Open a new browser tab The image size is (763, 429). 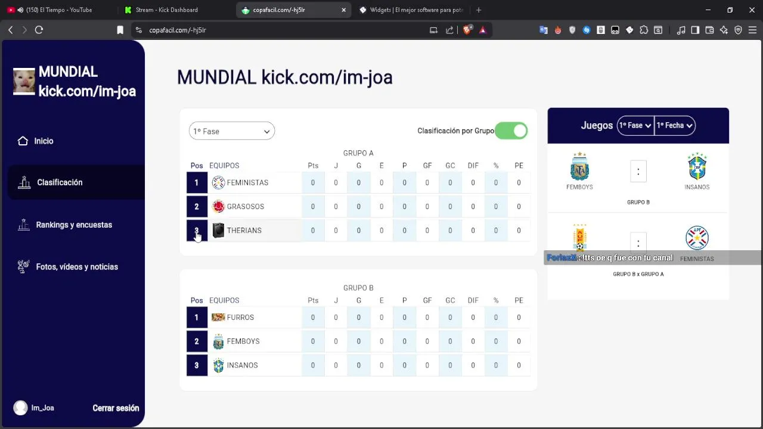click(478, 10)
